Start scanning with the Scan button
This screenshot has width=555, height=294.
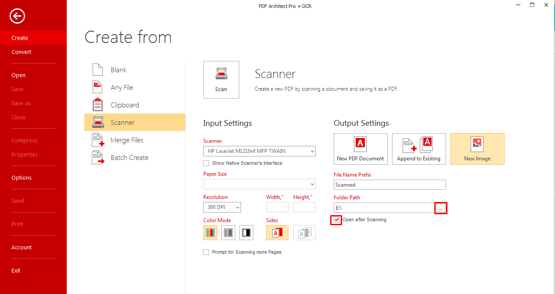[x=221, y=80]
